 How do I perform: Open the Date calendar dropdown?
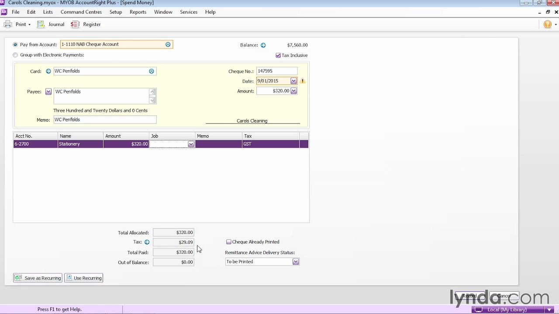pos(293,81)
